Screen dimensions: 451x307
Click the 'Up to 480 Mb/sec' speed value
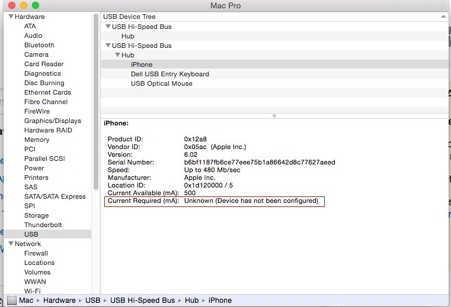[212, 170]
